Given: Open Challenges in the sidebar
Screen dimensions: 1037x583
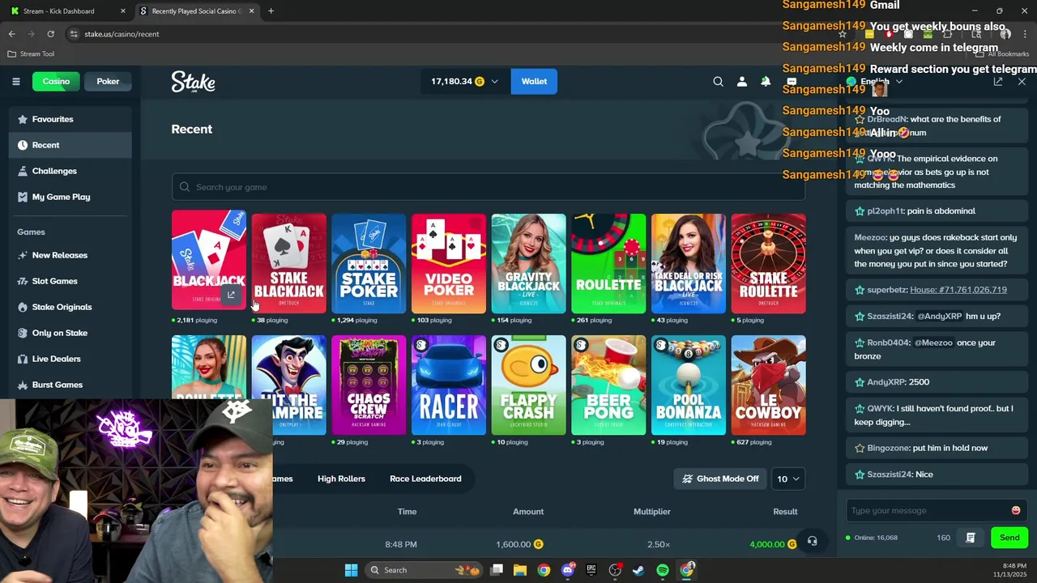Looking at the screenshot, I should point(70,171).
